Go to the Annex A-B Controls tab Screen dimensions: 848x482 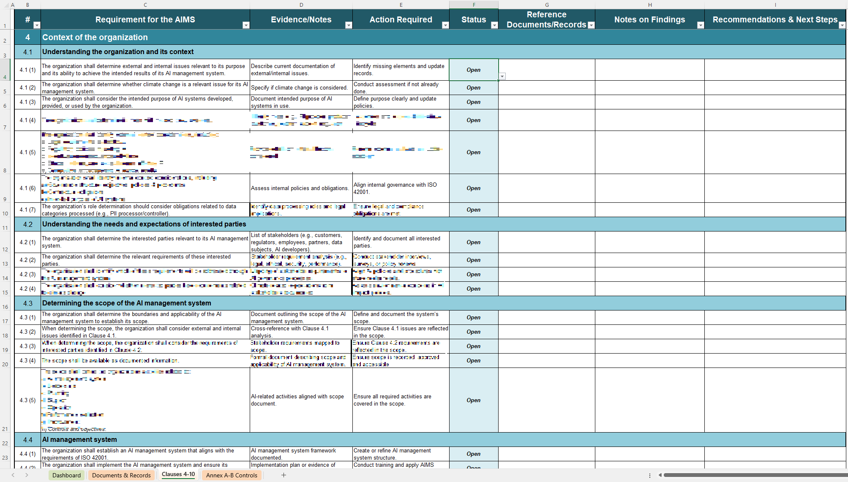(232, 475)
